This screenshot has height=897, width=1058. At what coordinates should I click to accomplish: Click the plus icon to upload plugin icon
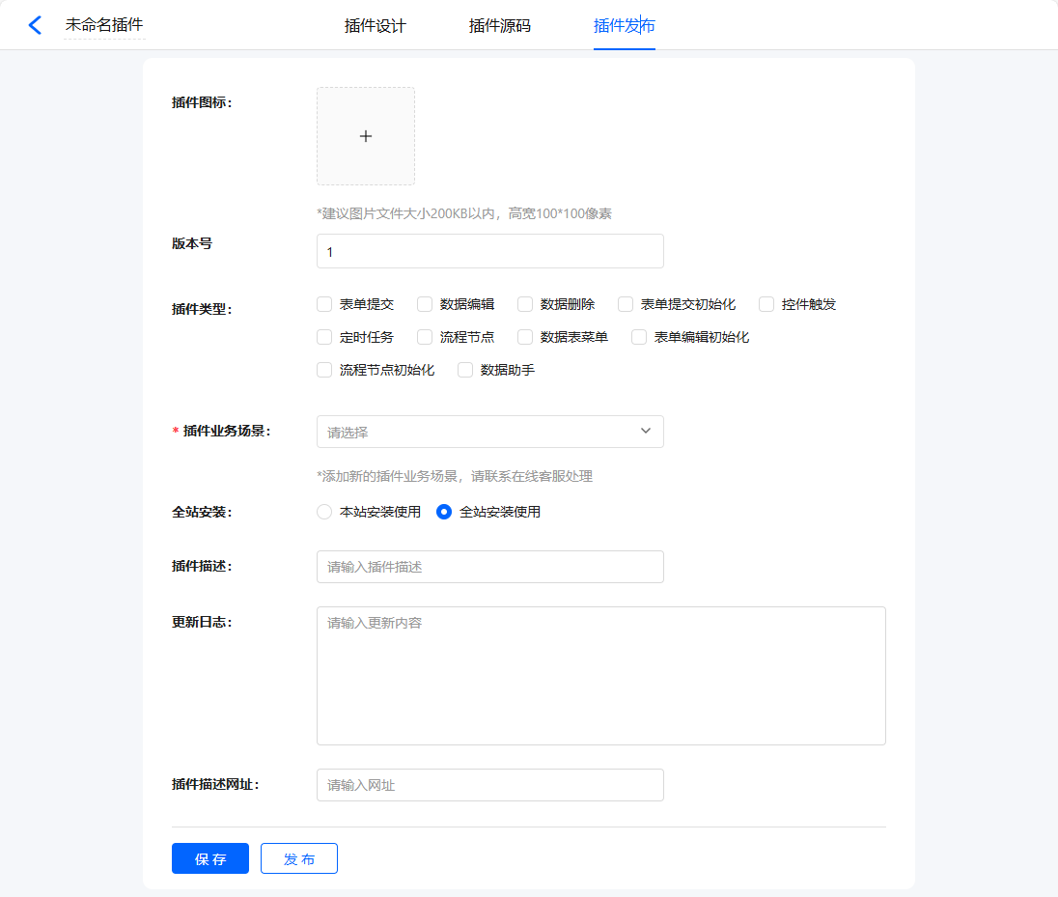coord(366,136)
